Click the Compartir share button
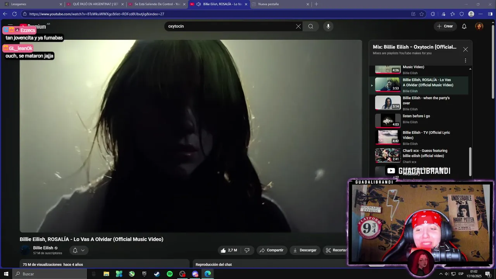The height and width of the screenshot is (279, 496). 271,250
